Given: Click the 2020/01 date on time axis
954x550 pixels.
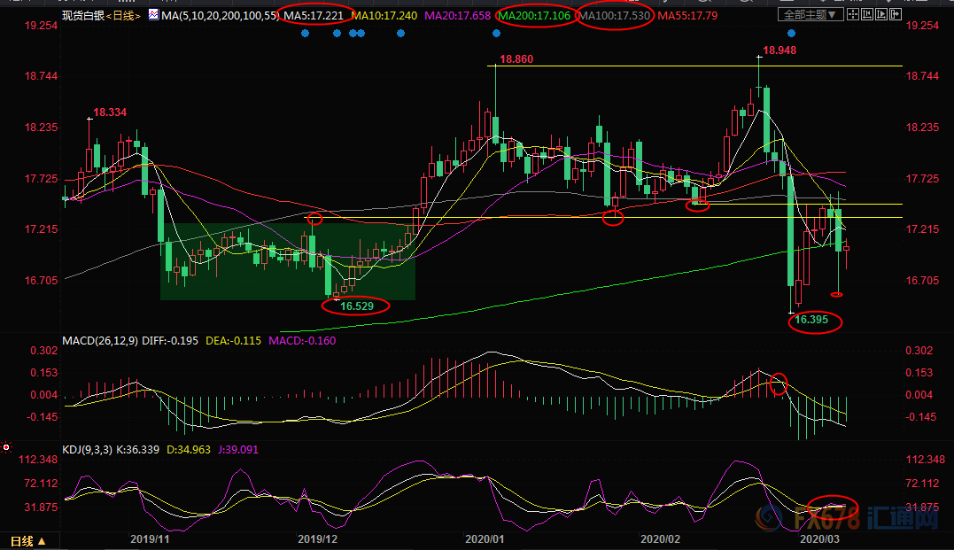Looking at the screenshot, I should 484,538.
